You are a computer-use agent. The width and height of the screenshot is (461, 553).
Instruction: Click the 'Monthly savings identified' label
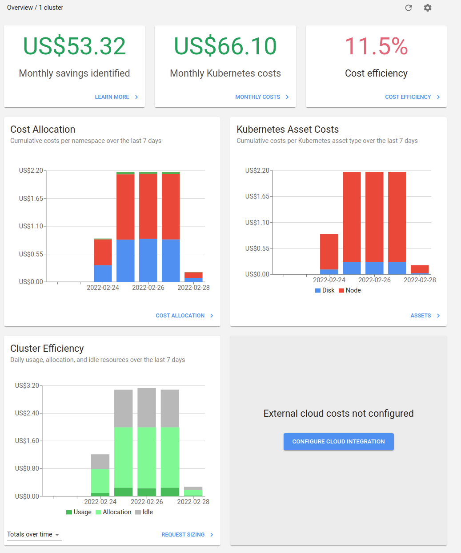[x=74, y=73]
